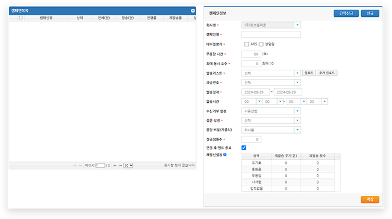Open the send end hour dropdown

pyautogui.click(x=296, y=102)
